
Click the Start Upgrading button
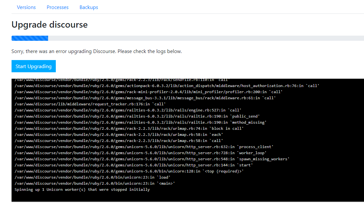click(x=34, y=66)
